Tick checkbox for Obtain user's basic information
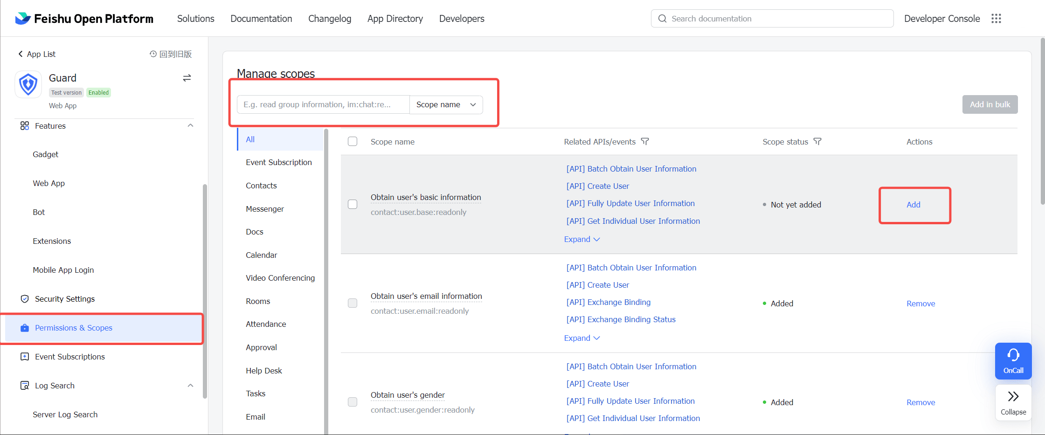This screenshot has height=435, width=1045. (x=353, y=204)
